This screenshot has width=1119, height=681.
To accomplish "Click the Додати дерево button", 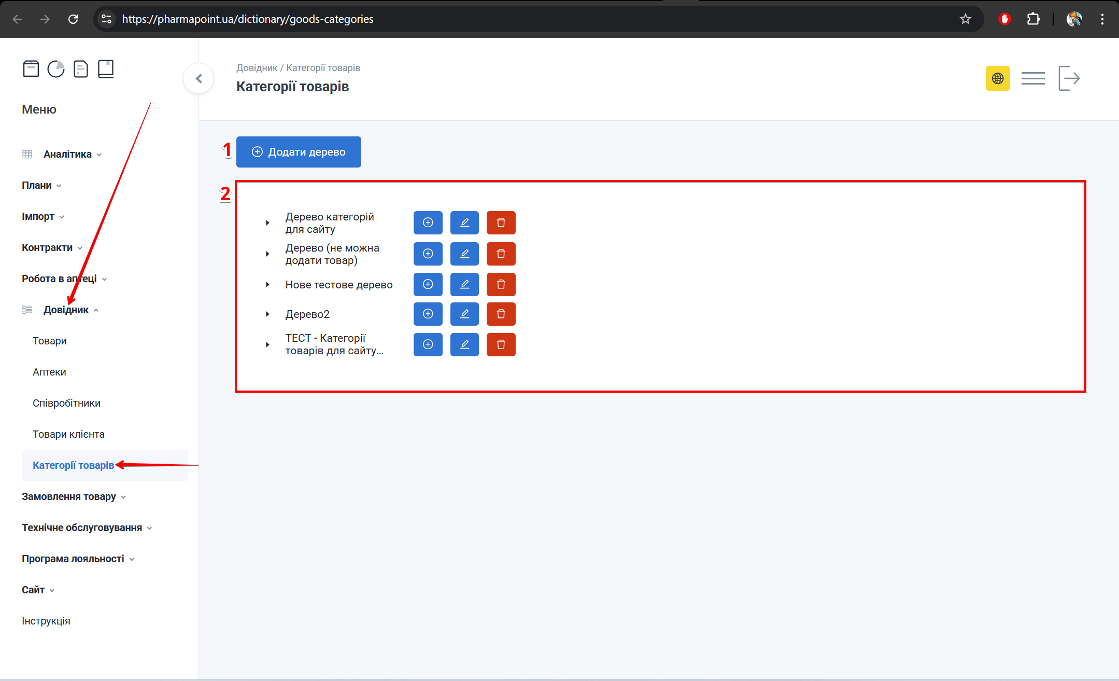I will click(x=299, y=152).
